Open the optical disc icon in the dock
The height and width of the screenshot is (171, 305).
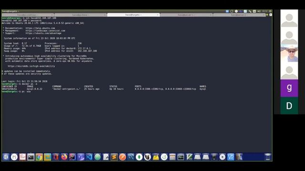[x=223, y=157]
